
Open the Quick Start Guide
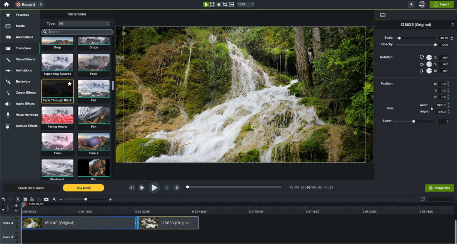coord(31,188)
